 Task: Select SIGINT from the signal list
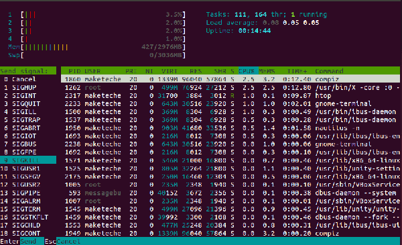[x=28, y=95]
